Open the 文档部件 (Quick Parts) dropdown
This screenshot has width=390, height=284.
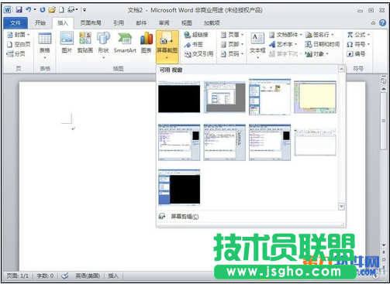[285, 35]
